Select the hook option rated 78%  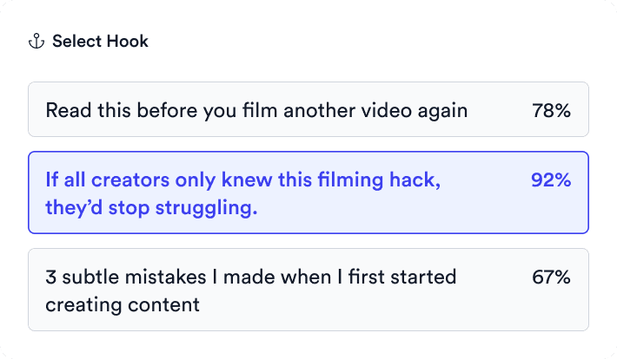pos(308,109)
